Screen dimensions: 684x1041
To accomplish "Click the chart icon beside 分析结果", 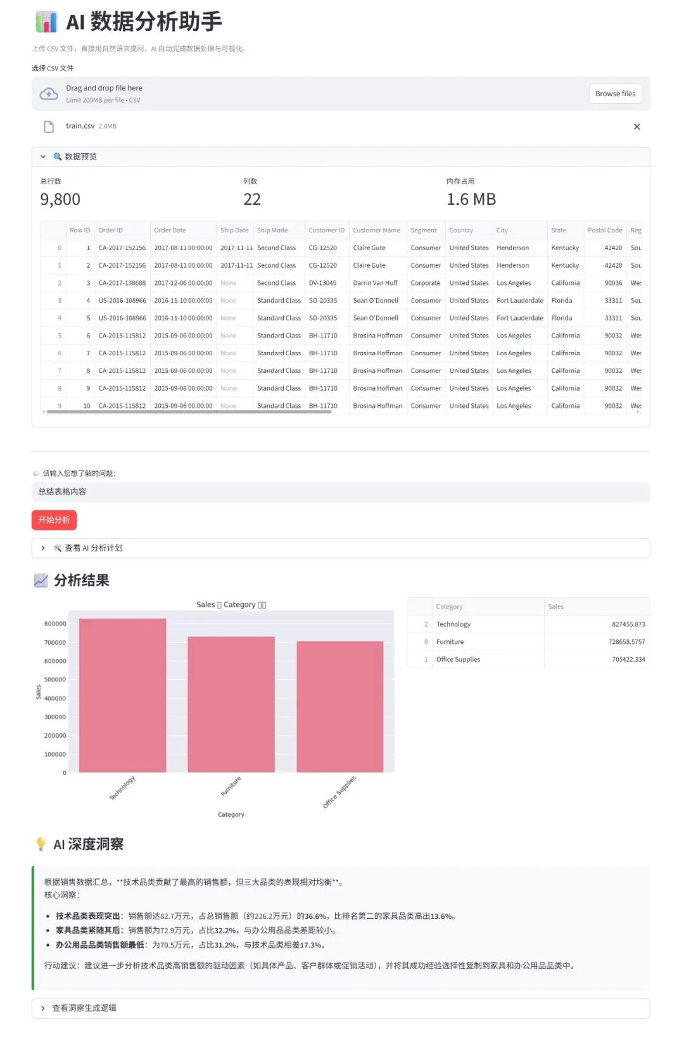I will pos(41,580).
